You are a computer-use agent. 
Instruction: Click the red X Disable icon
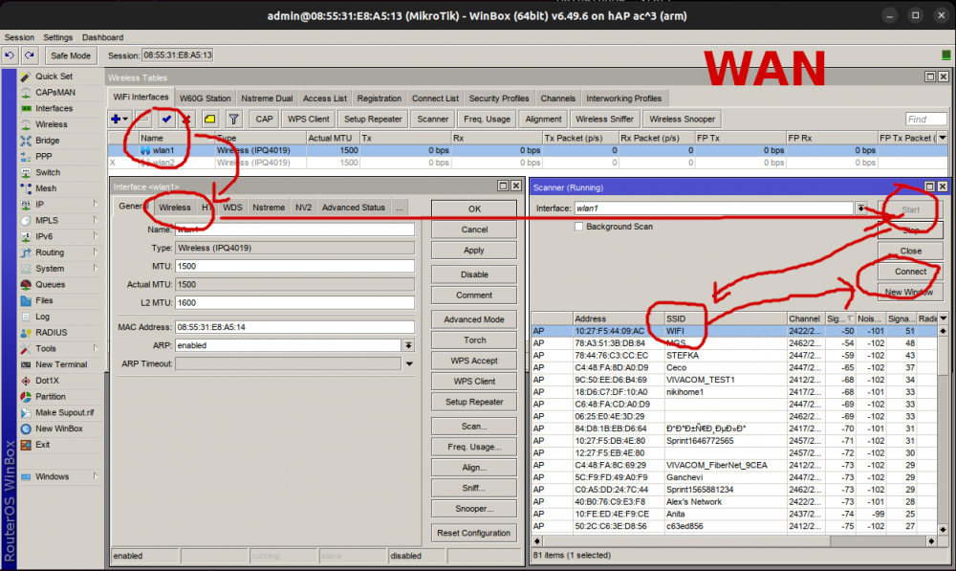click(x=187, y=120)
